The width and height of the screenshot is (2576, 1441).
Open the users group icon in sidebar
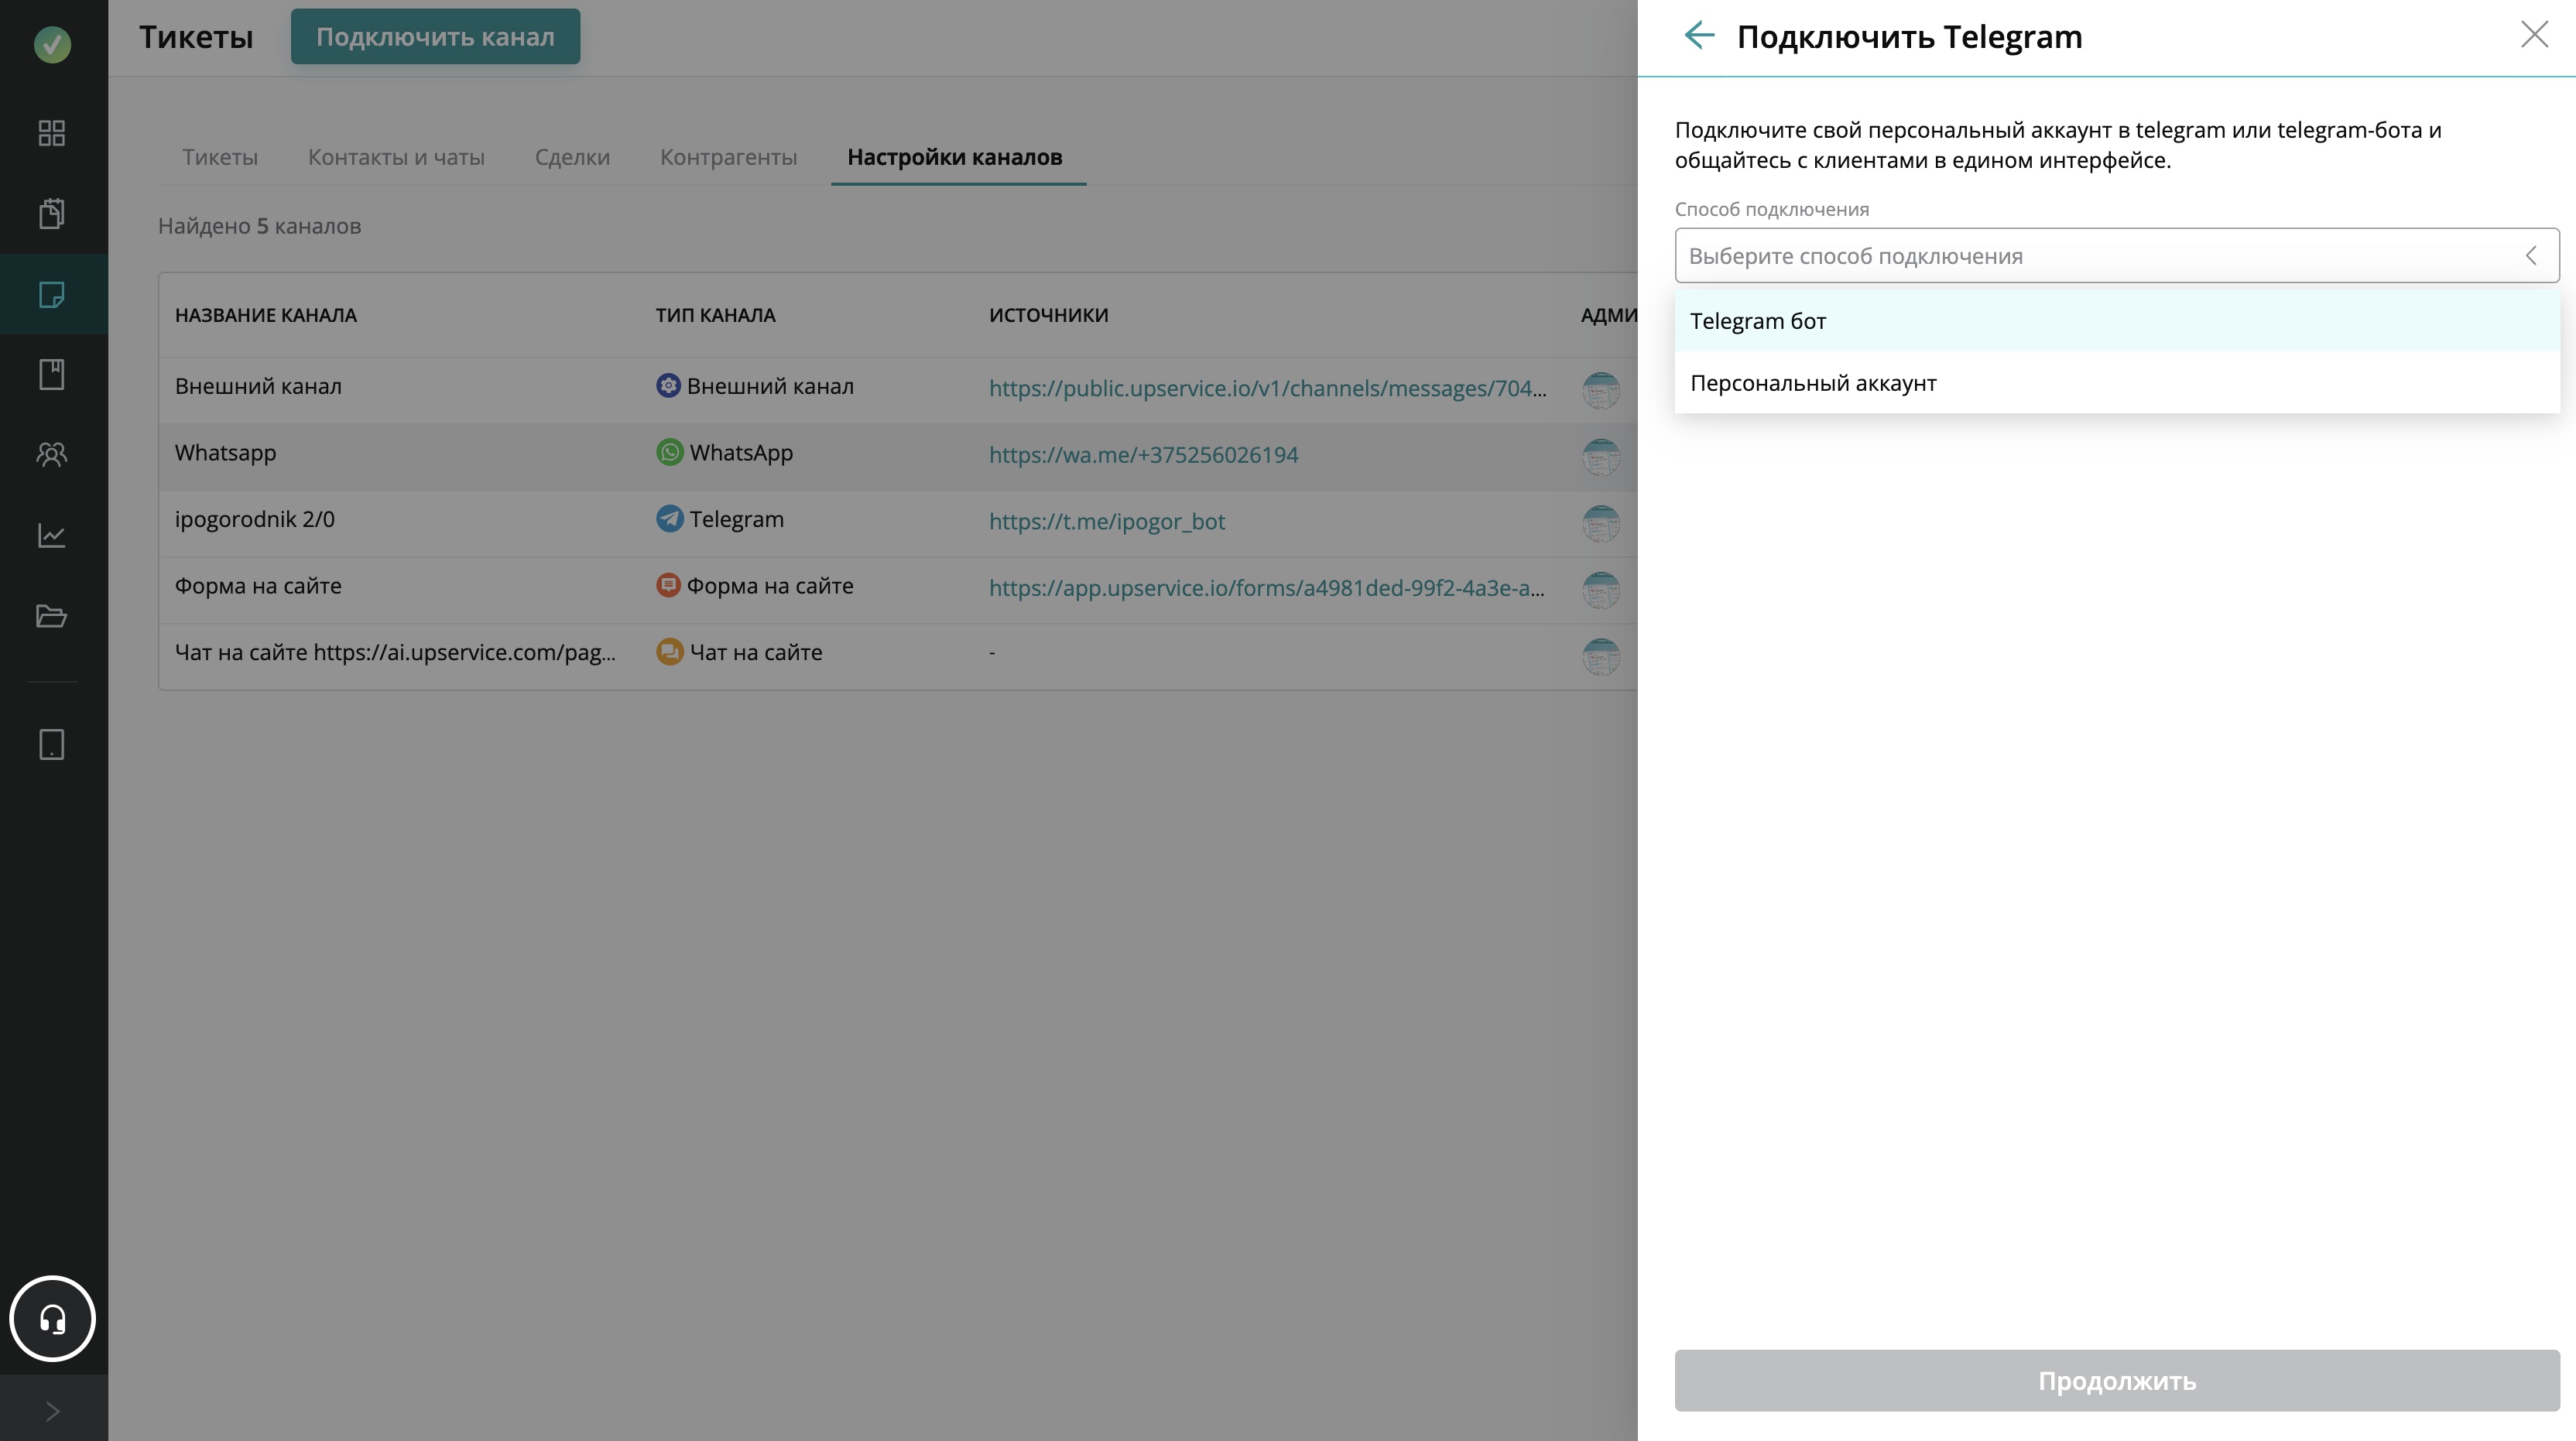(52, 454)
